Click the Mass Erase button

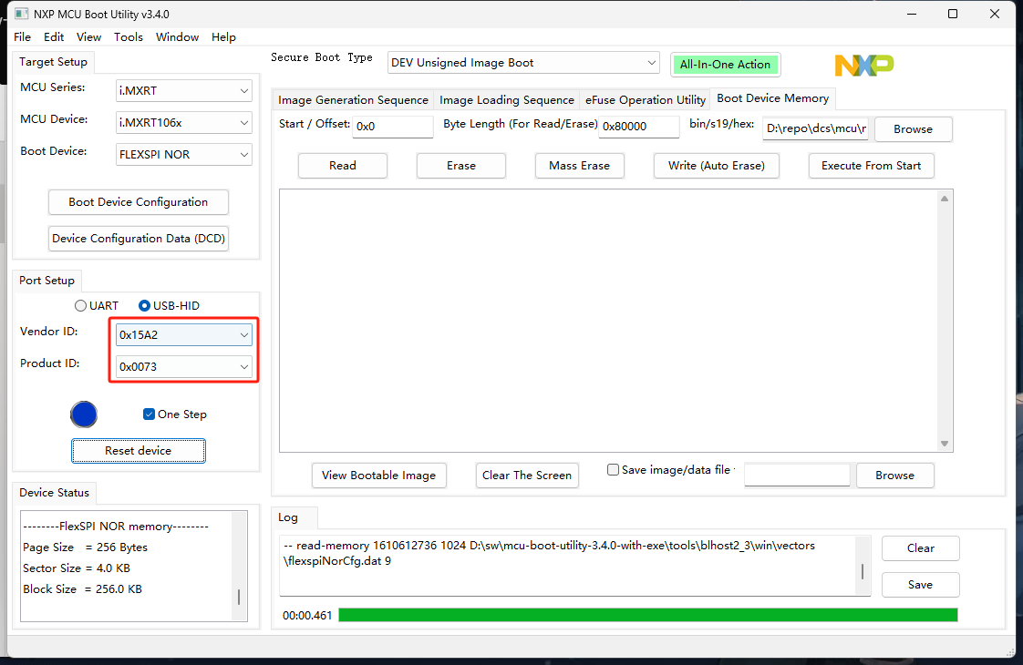point(579,166)
